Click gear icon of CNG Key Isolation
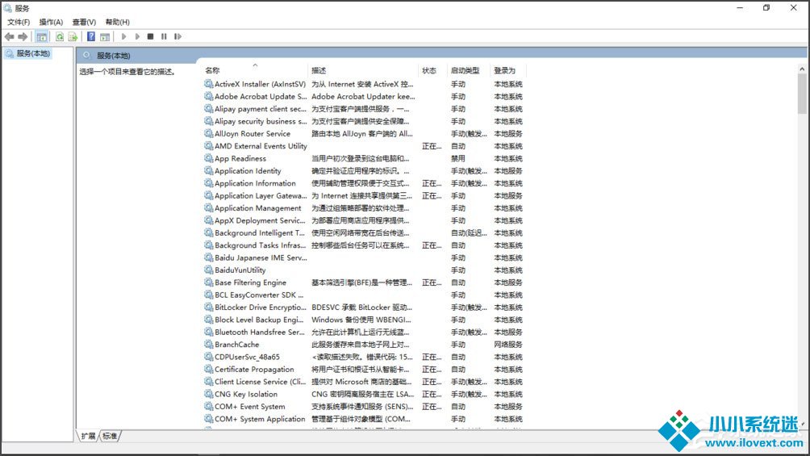Image resolution: width=810 pixels, height=456 pixels. coord(208,394)
